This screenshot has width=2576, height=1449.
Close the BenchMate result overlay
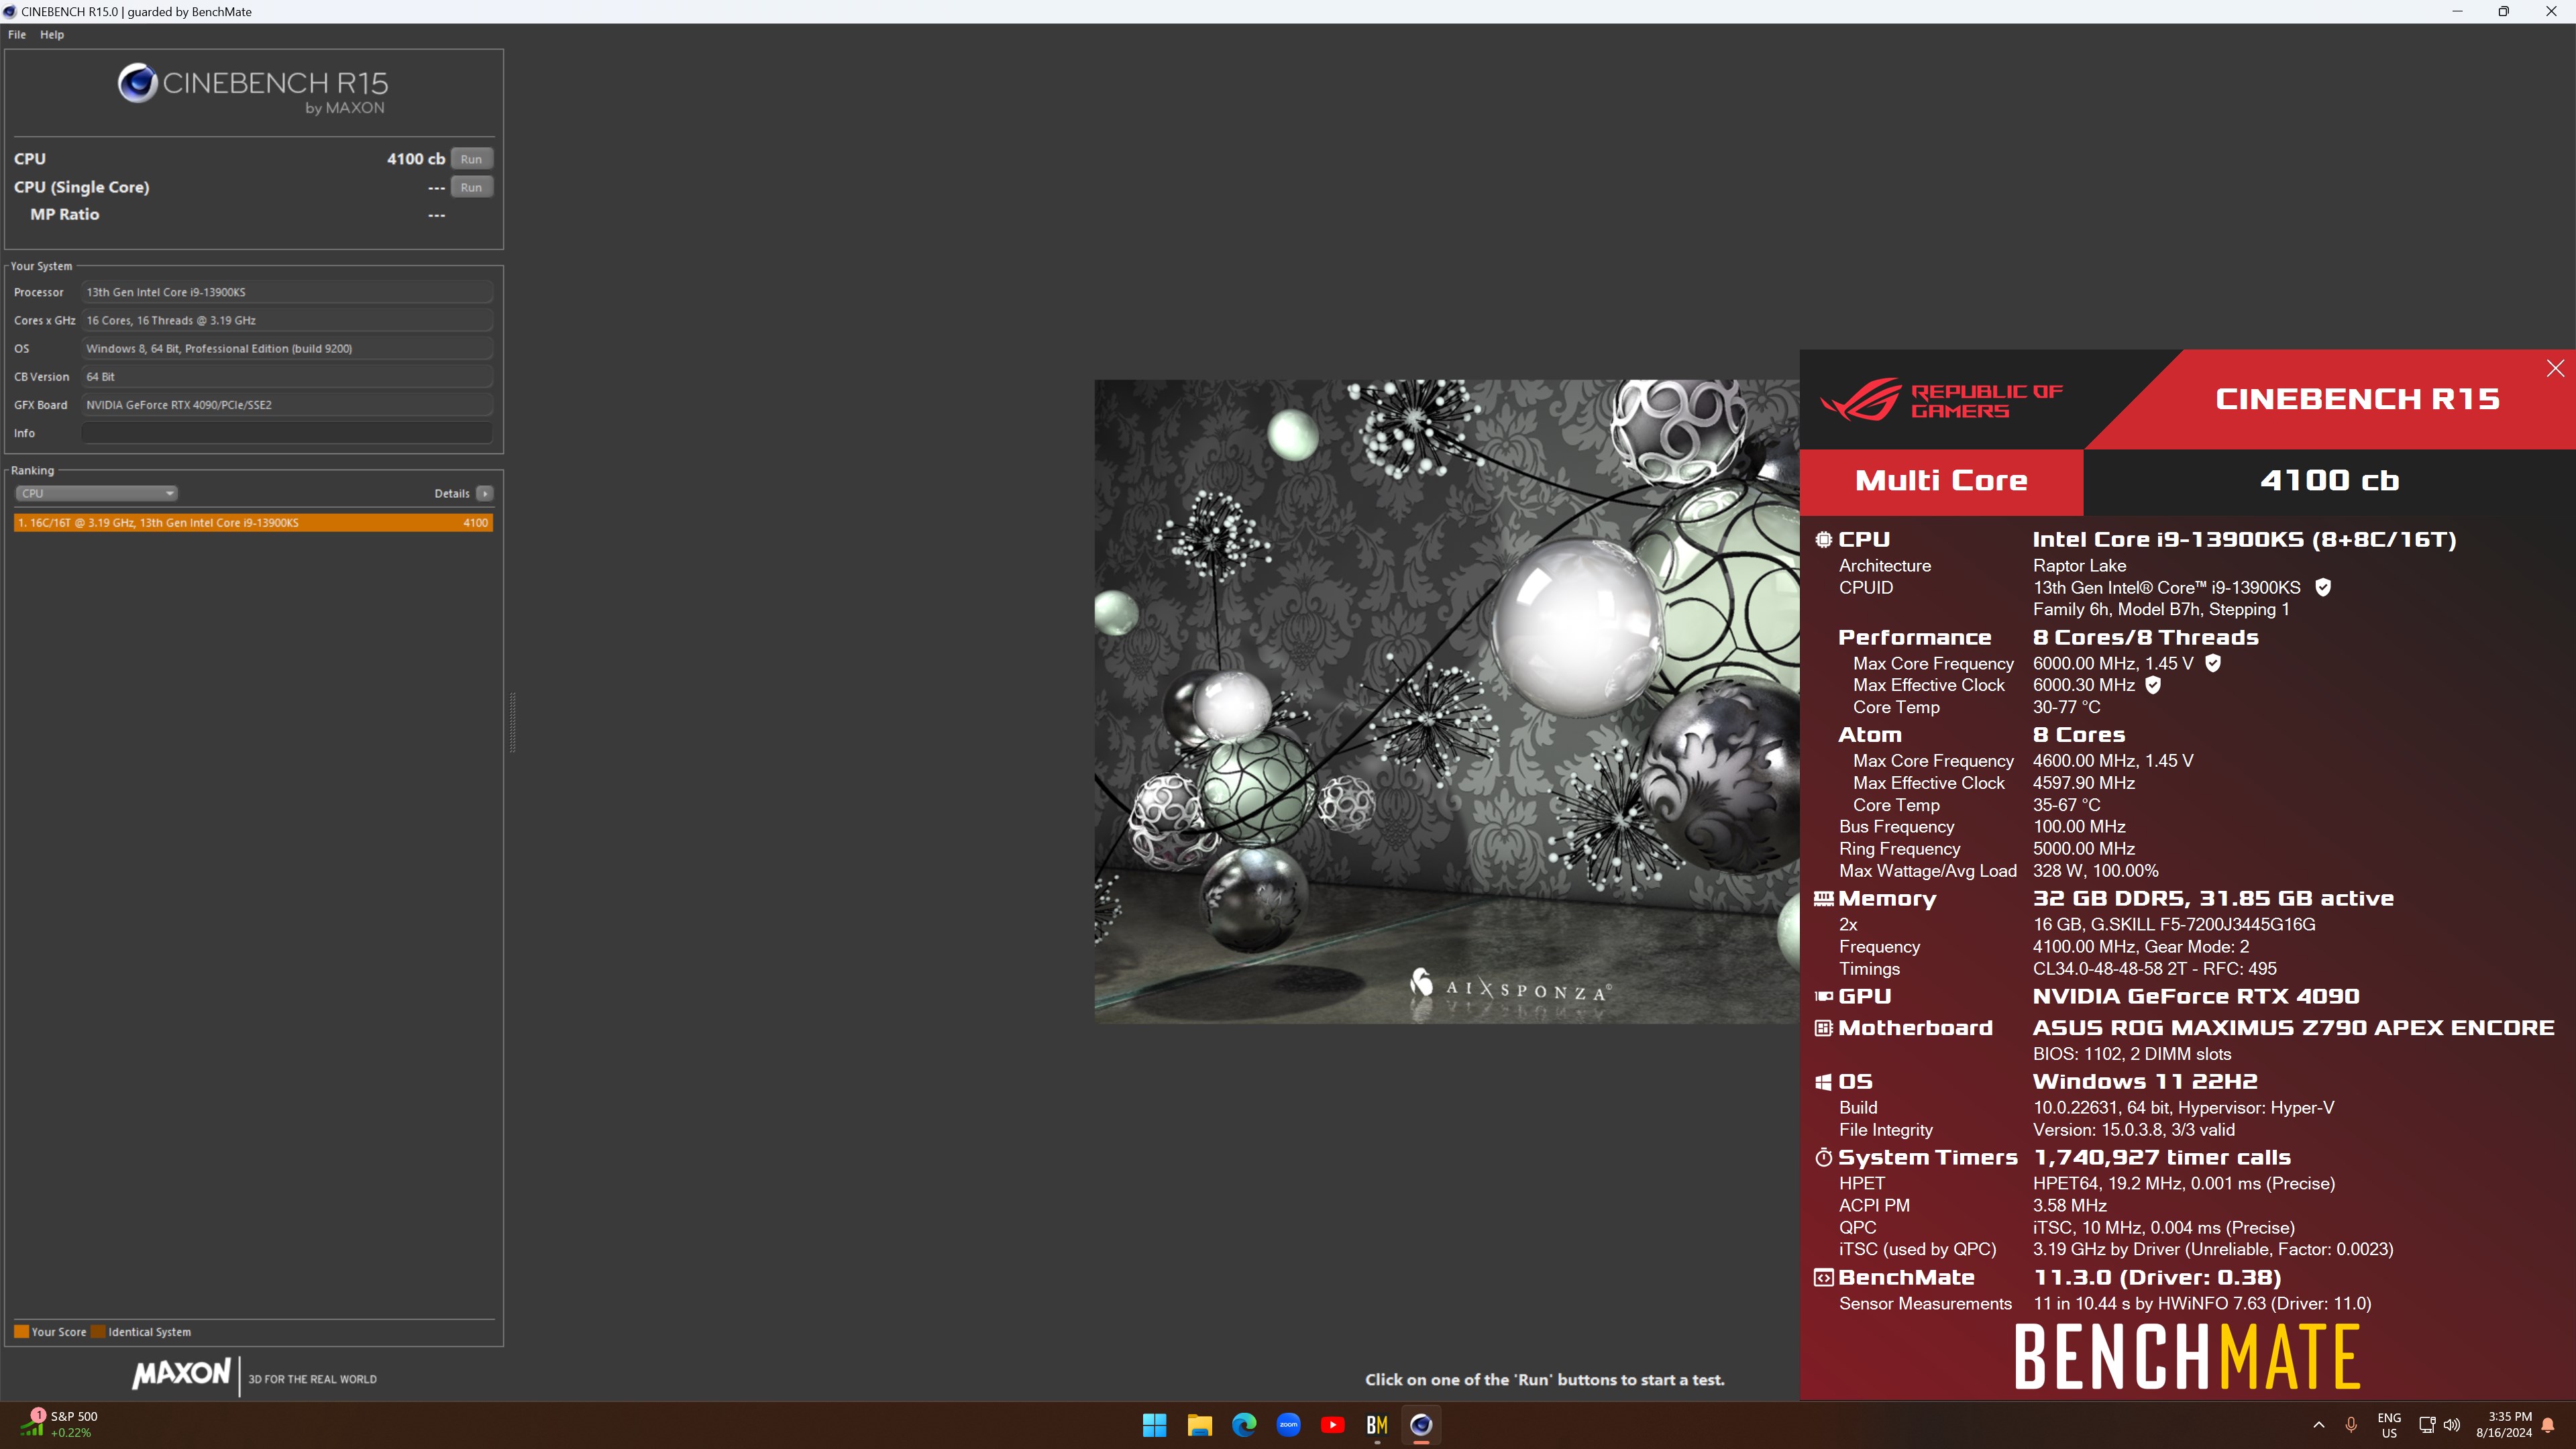click(x=2555, y=368)
